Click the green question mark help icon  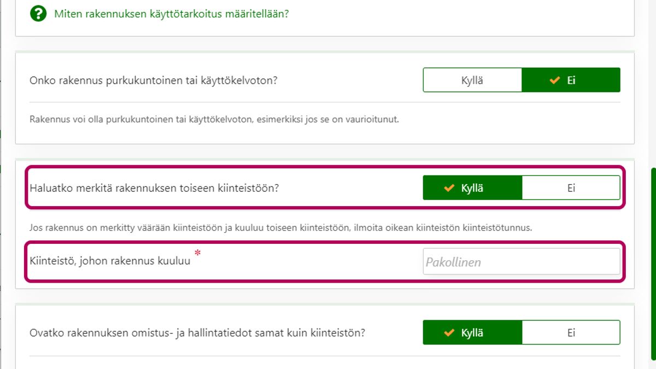[x=38, y=14]
